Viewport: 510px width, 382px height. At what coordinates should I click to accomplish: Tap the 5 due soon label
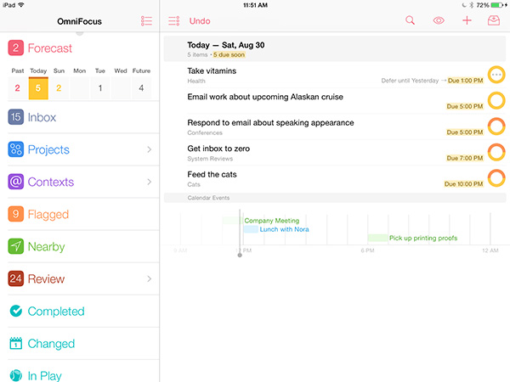point(229,55)
